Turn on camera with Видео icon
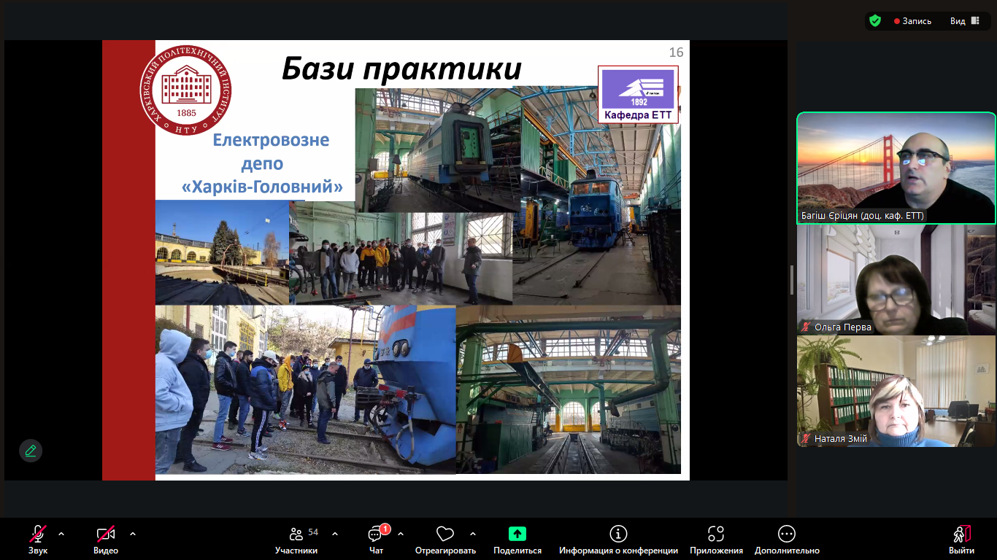The image size is (997, 560). point(106,534)
